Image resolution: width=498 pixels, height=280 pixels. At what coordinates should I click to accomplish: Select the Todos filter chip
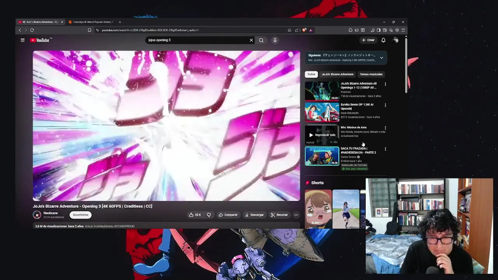pyautogui.click(x=311, y=74)
